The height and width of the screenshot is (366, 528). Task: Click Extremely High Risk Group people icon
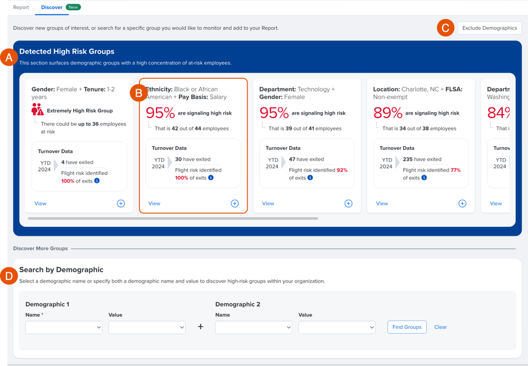[37, 110]
